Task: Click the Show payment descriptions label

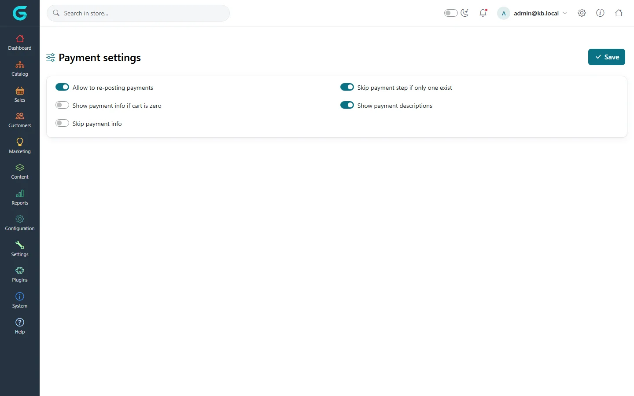Action: pos(395,106)
